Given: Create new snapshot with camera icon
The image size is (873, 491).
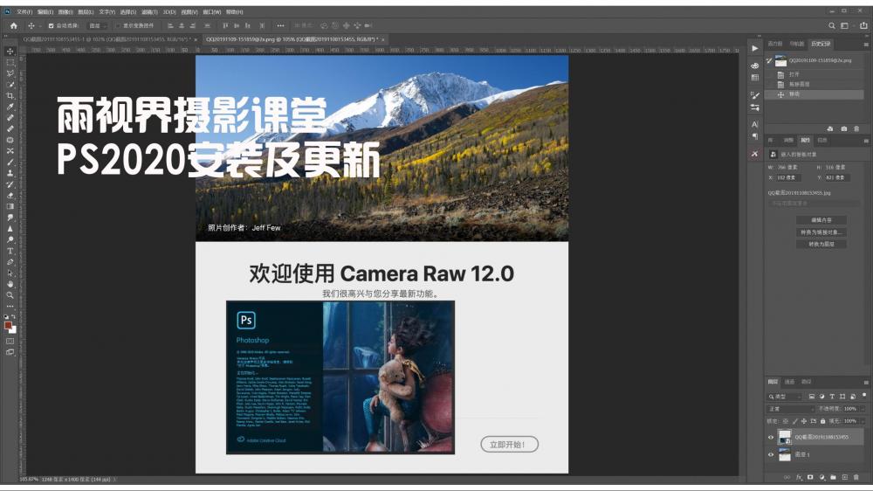Looking at the screenshot, I should 844,128.
